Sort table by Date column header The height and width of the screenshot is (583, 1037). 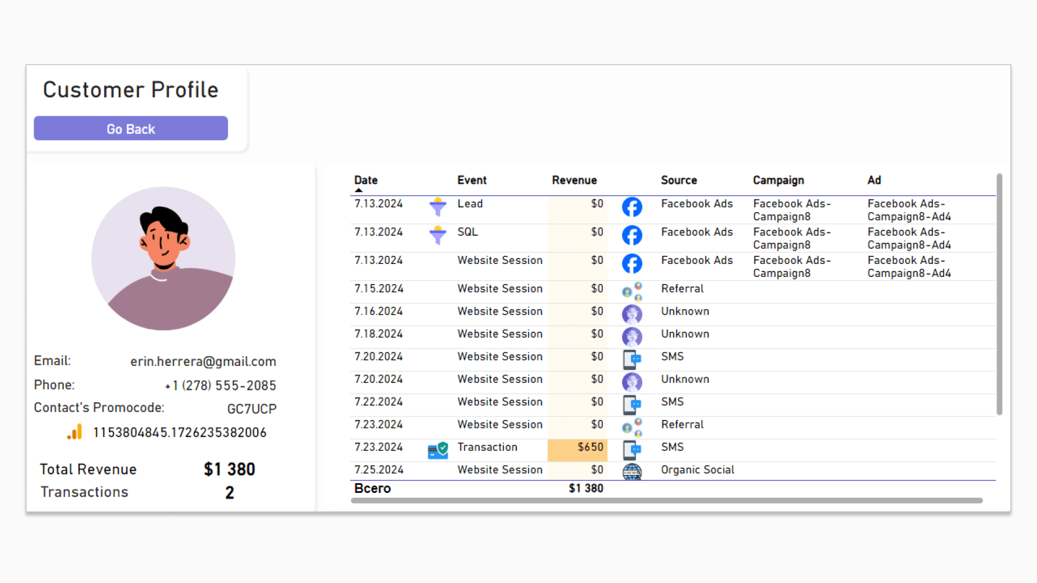(366, 180)
